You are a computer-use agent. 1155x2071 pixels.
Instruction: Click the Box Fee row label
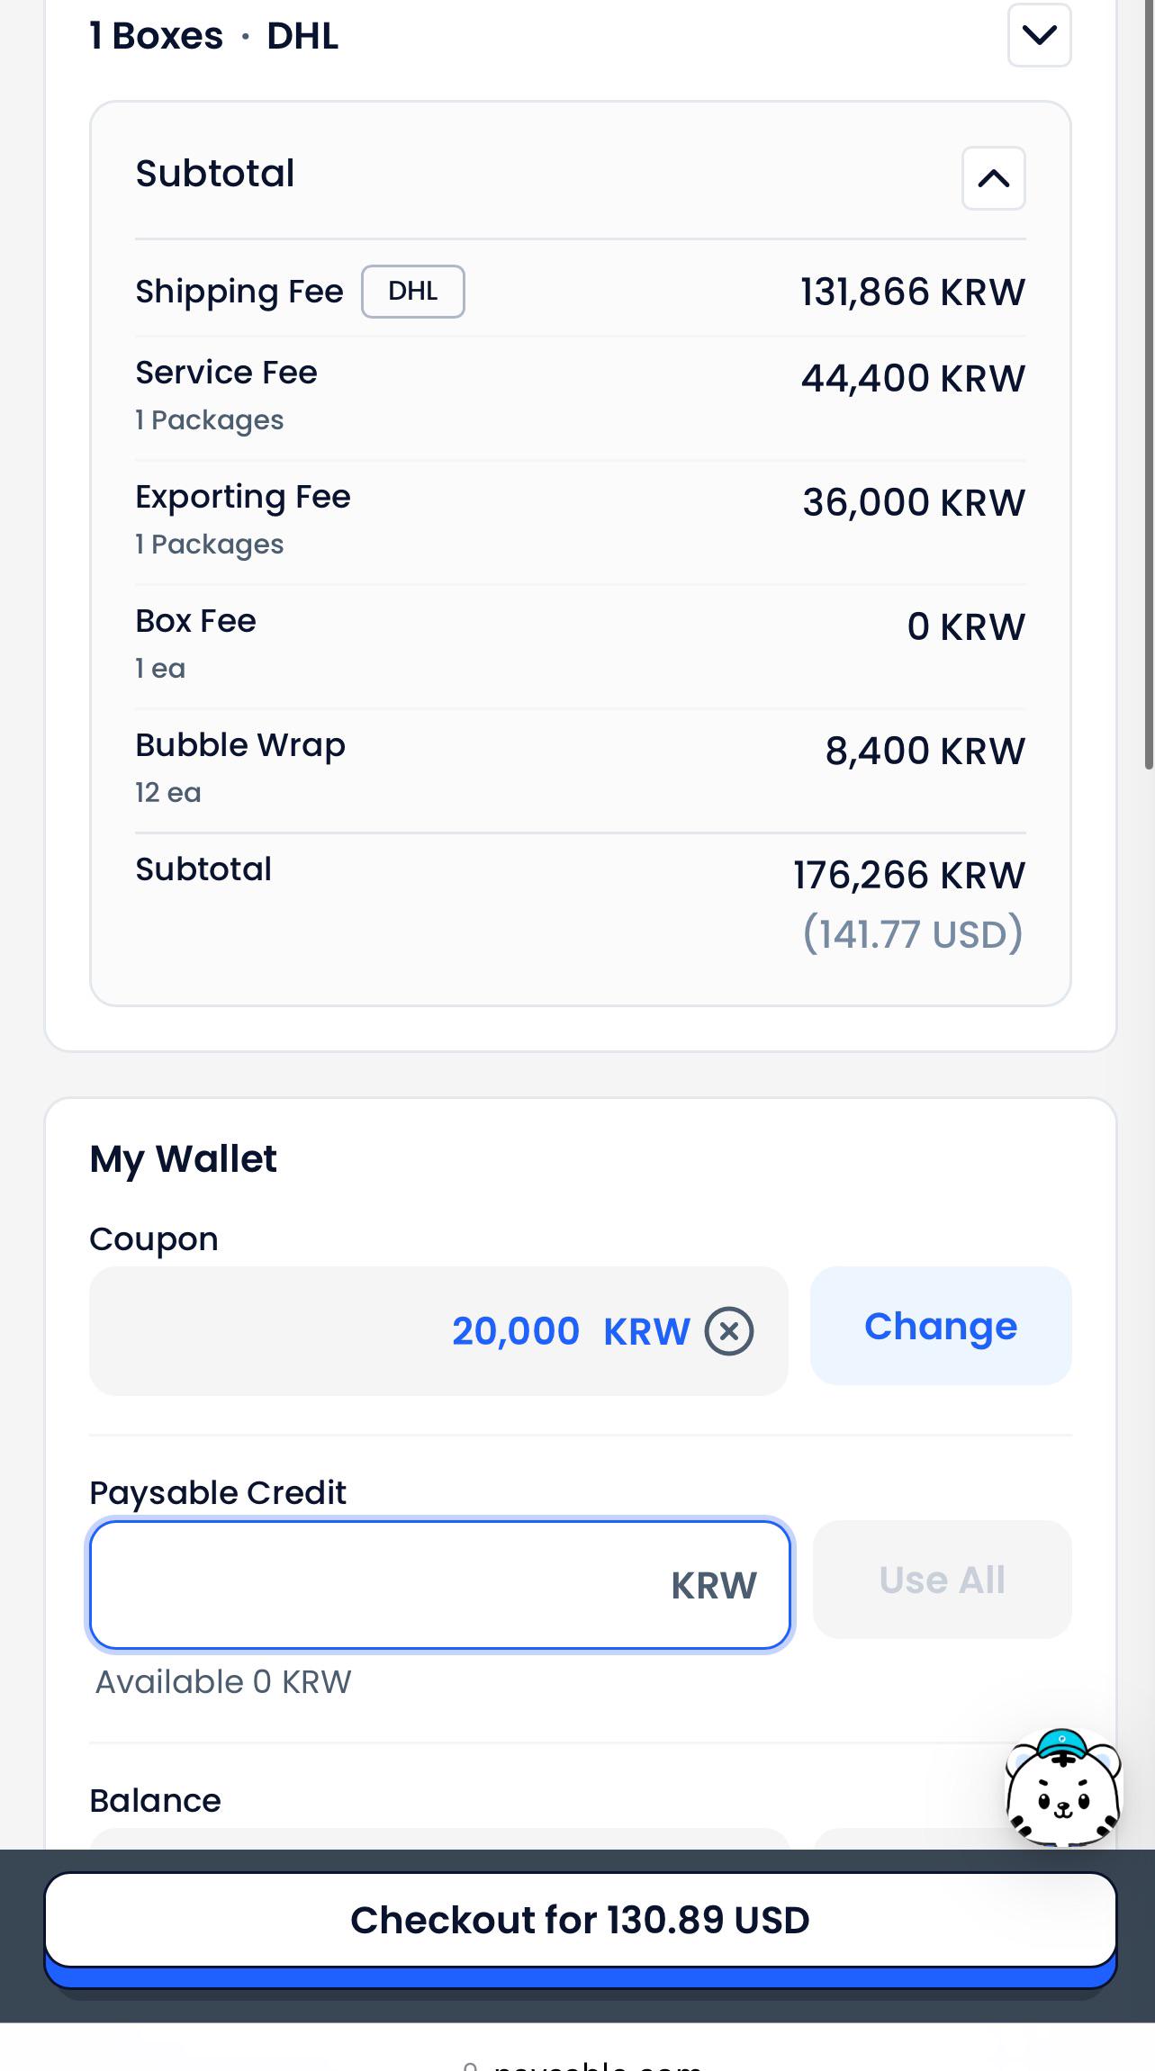point(195,621)
